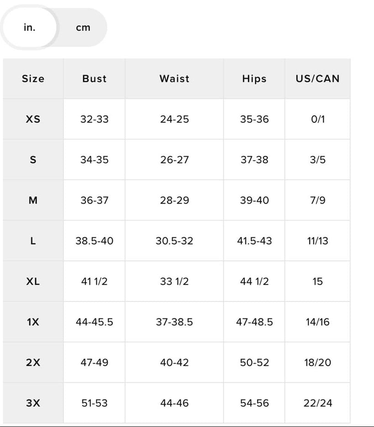Select the S size label

[x=32, y=160]
